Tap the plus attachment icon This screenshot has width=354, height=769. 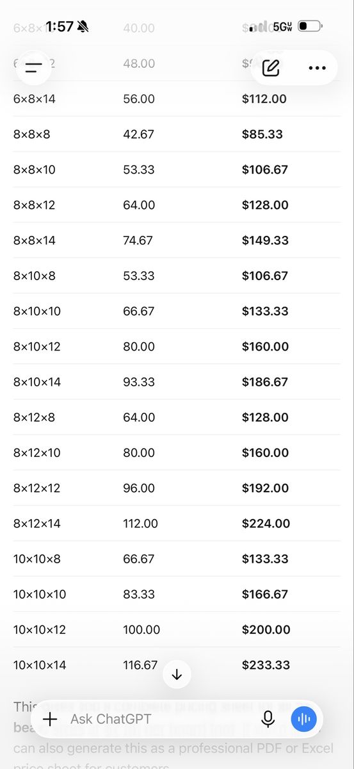point(50,719)
